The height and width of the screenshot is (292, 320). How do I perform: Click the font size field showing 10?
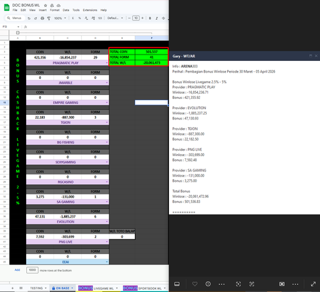pyautogui.click(x=136, y=18)
